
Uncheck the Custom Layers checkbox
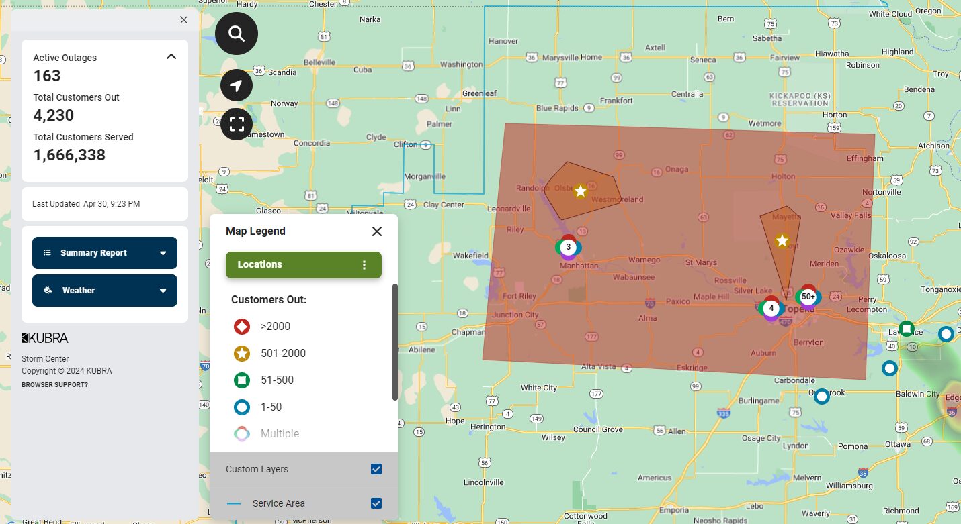pyautogui.click(x=376, y=469)
